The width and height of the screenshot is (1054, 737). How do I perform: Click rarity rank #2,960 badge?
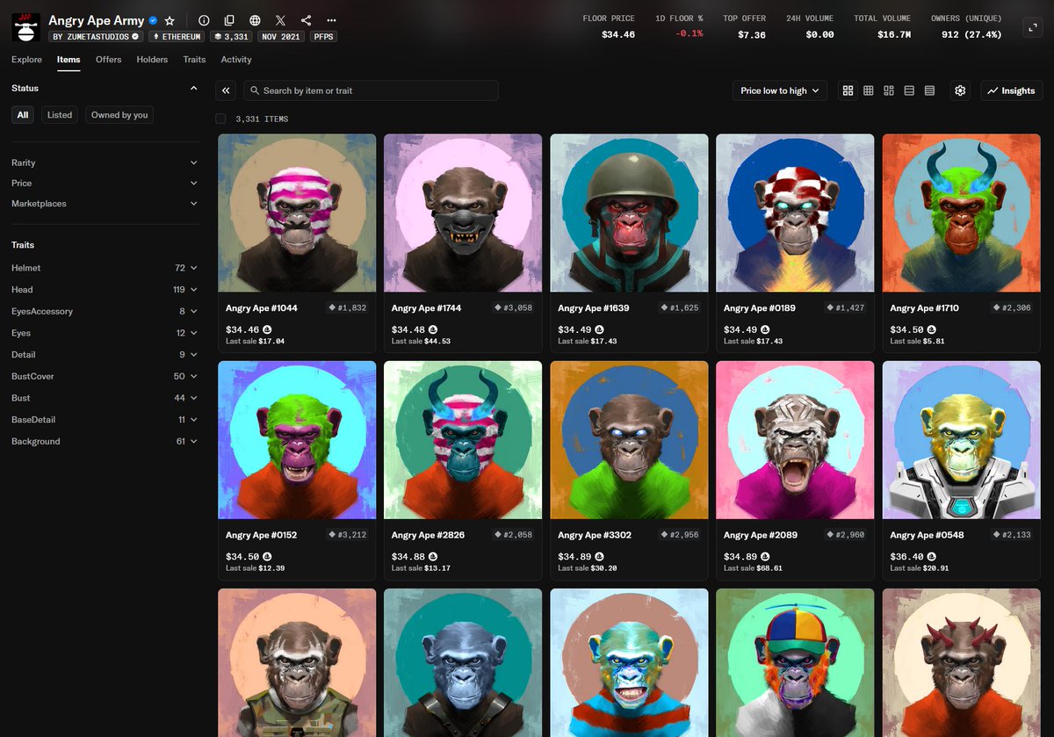click(x=845, y=535)
